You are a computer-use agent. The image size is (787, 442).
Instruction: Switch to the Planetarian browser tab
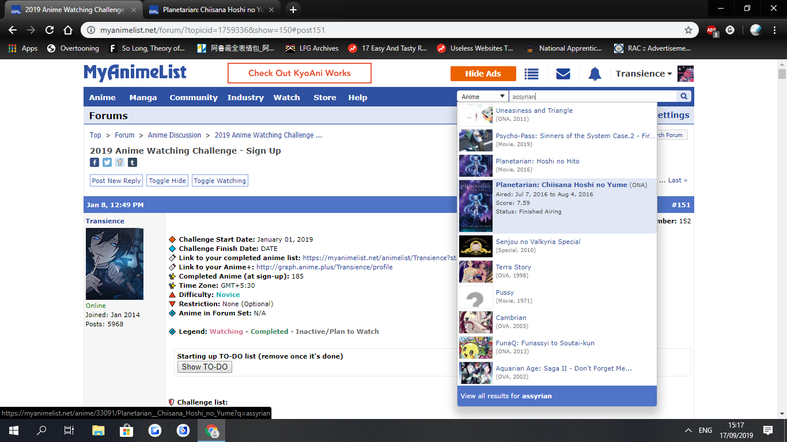[x=210, y=10]
